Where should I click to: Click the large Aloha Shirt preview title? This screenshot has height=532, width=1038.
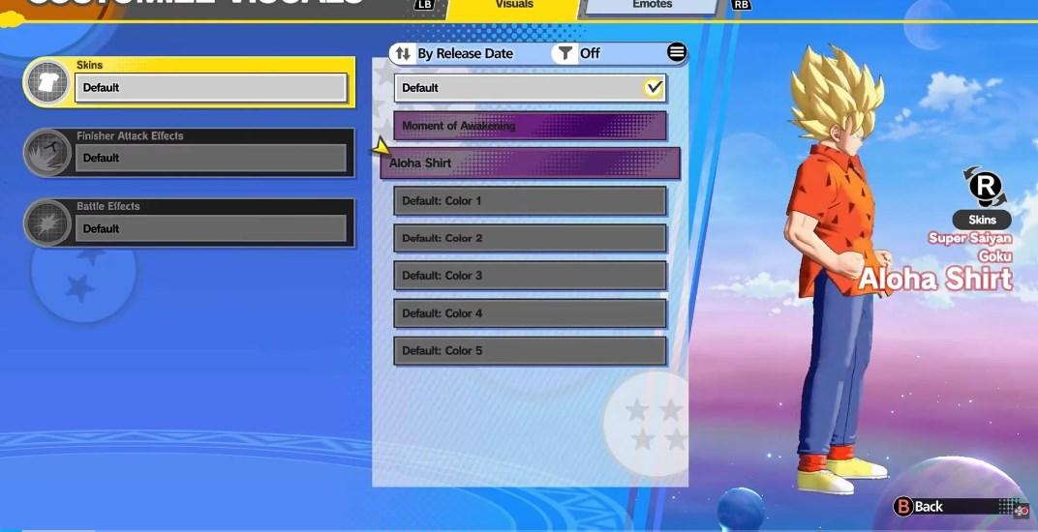tap(935, 279)
